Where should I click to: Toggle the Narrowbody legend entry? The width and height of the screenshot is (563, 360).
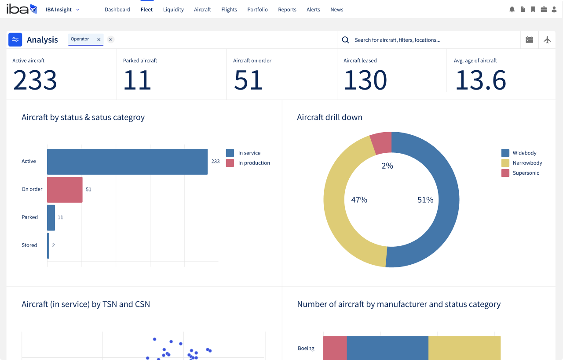point(527,163)
